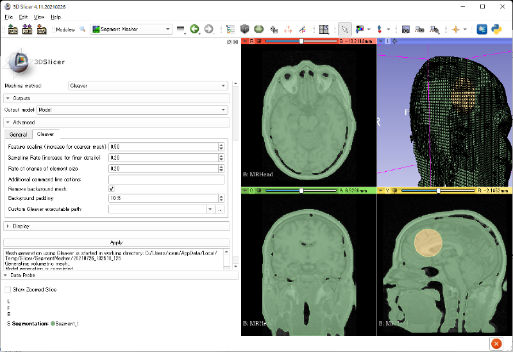Click the Load DICOM toolbar icon
This screenshot has height=352, width=513.
pyautogui.click(x=27, y=29)
